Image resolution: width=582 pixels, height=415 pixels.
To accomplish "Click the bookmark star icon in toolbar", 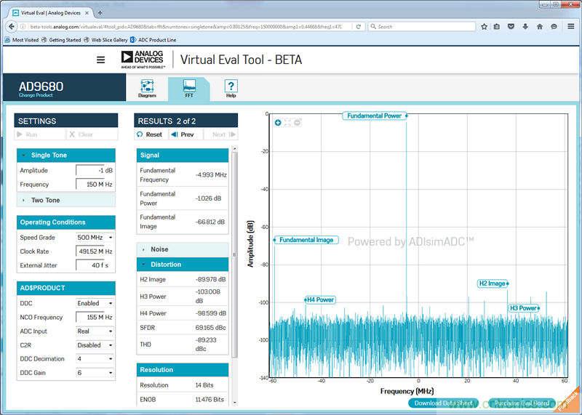I will (x=485, y=26).
